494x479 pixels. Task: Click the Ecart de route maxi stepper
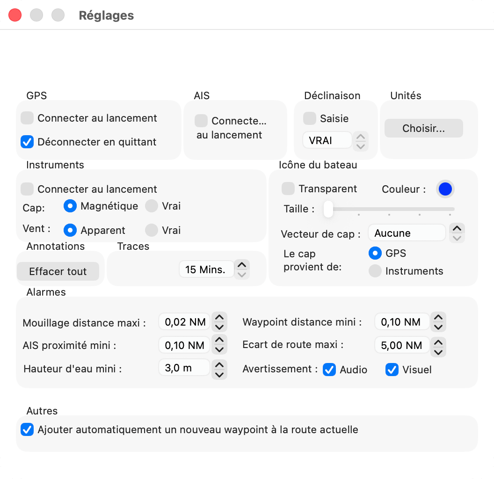[438, 347]
